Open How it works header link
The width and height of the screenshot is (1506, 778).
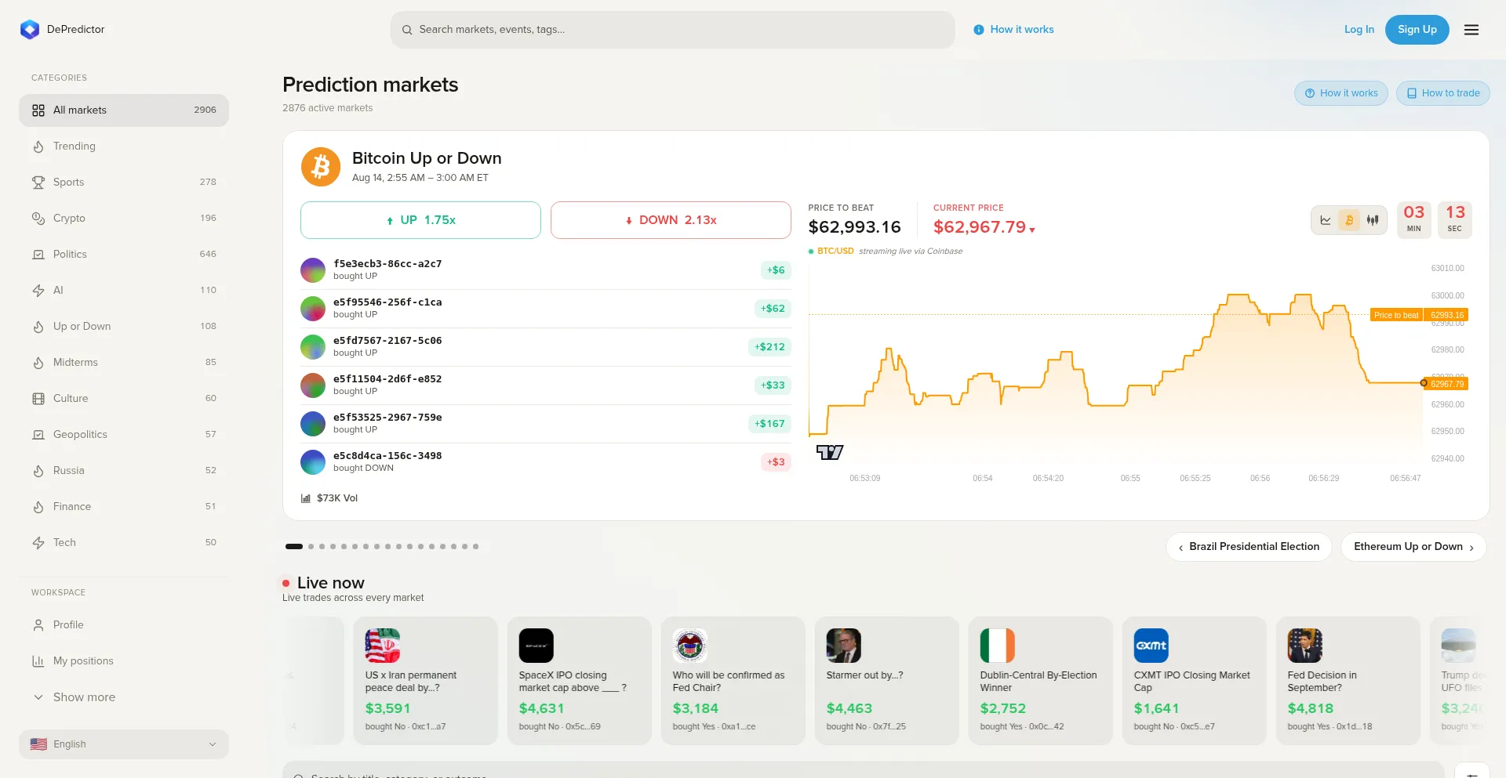pyautogui.click(x=1013, y=30)
